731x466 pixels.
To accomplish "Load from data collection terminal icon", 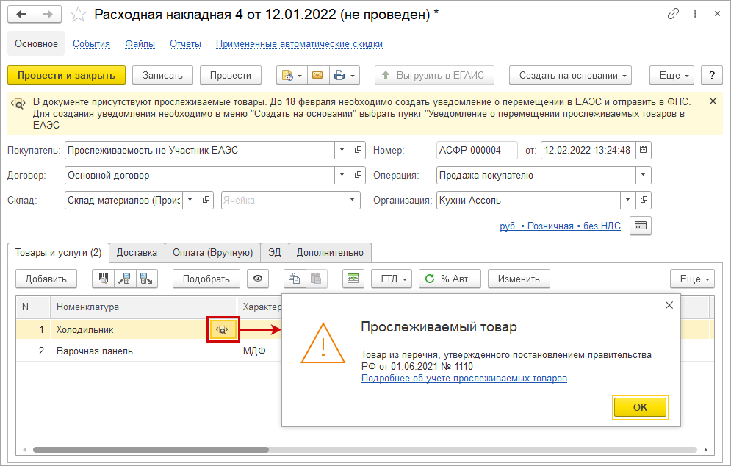I will pos(124,279).
